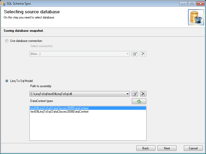Expand the Path to assembly dropdown arrow

tap(128, 94)
